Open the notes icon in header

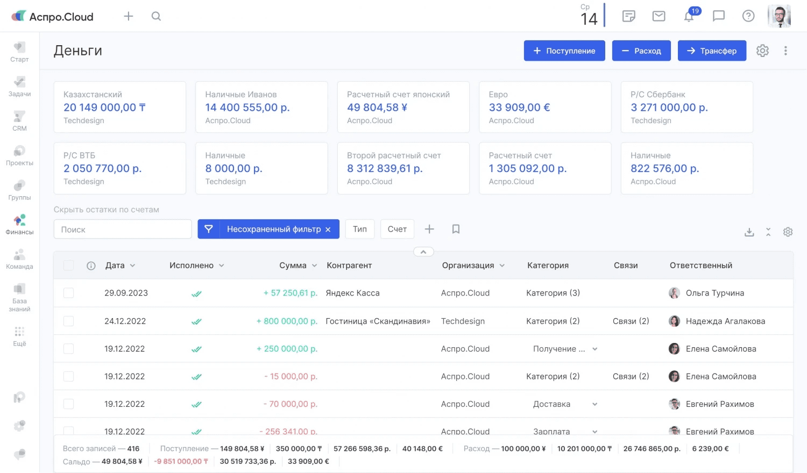pos(628,16)
